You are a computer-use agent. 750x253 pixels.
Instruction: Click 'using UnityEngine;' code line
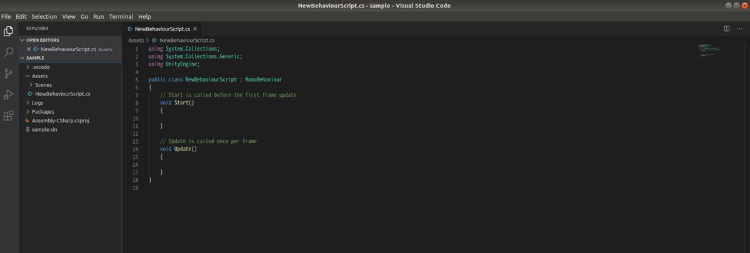pos(174,64)
